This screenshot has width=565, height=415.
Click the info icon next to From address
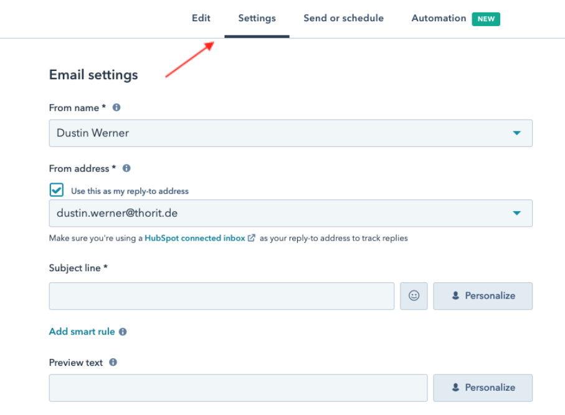[126, 168]
